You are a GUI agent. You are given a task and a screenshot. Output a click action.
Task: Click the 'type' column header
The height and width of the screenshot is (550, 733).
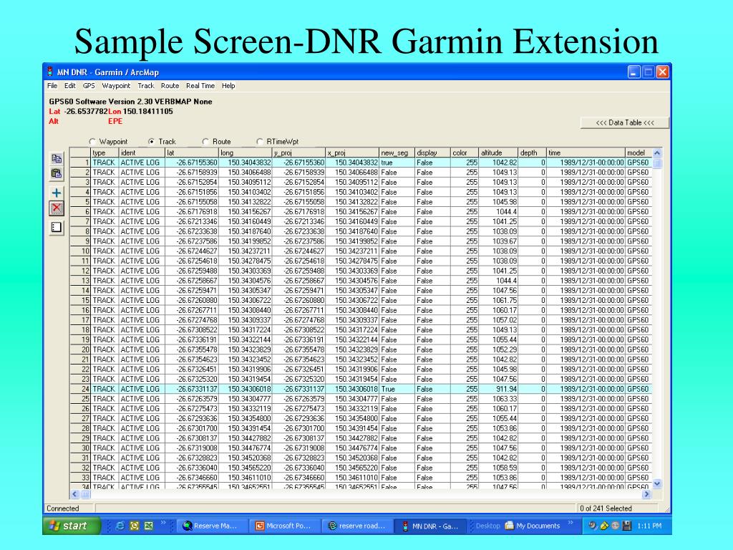(105, 153)
